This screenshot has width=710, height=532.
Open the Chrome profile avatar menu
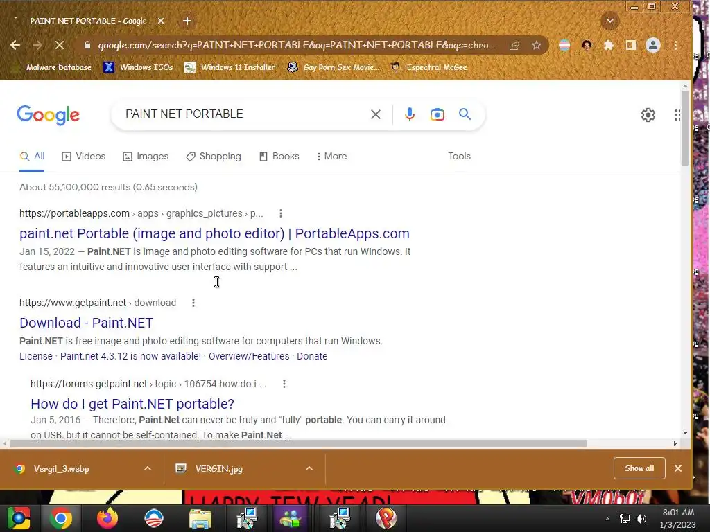pos(653,45)
